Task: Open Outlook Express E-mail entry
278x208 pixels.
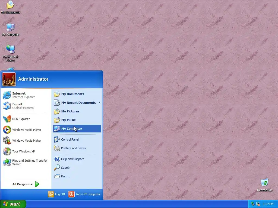Action: (26, 106)
